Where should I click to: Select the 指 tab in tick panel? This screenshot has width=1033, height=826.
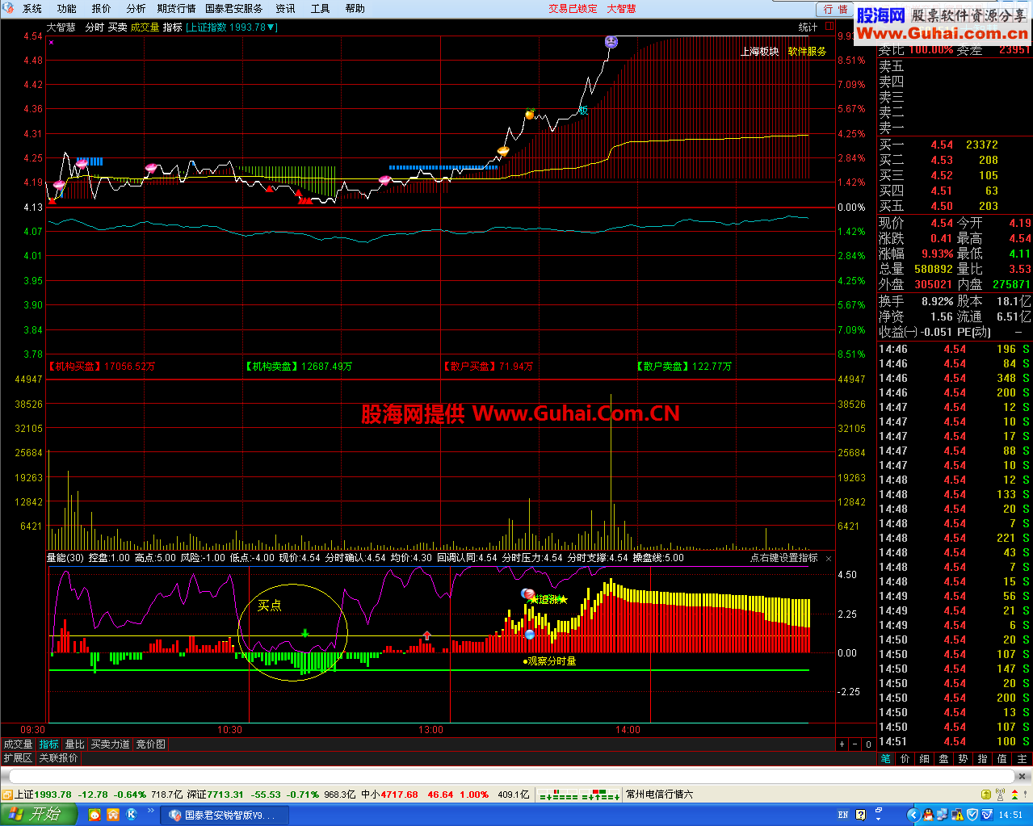983,759
